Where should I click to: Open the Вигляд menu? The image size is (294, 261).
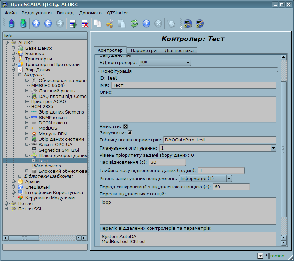click(x=65, y=13)
